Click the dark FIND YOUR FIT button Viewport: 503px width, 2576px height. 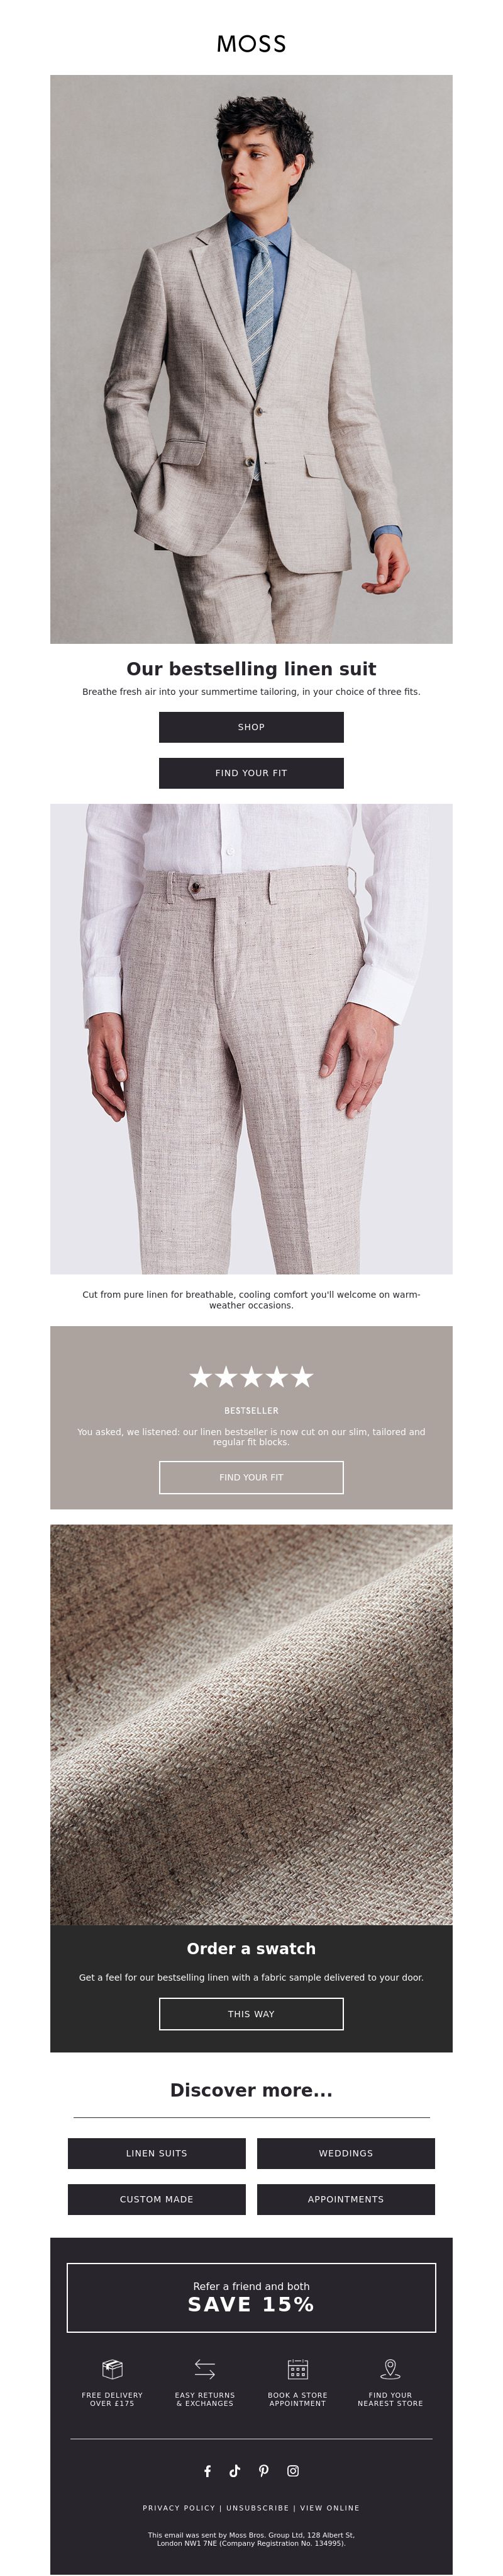pyautogui.click(x=251, y=773)
